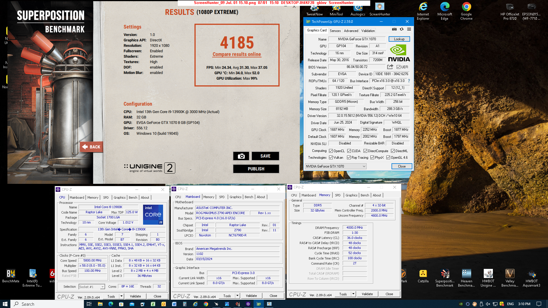Open Excel from the taskbar
The width and height of the screenshot is (548, 308).
(x=153, y=304)
